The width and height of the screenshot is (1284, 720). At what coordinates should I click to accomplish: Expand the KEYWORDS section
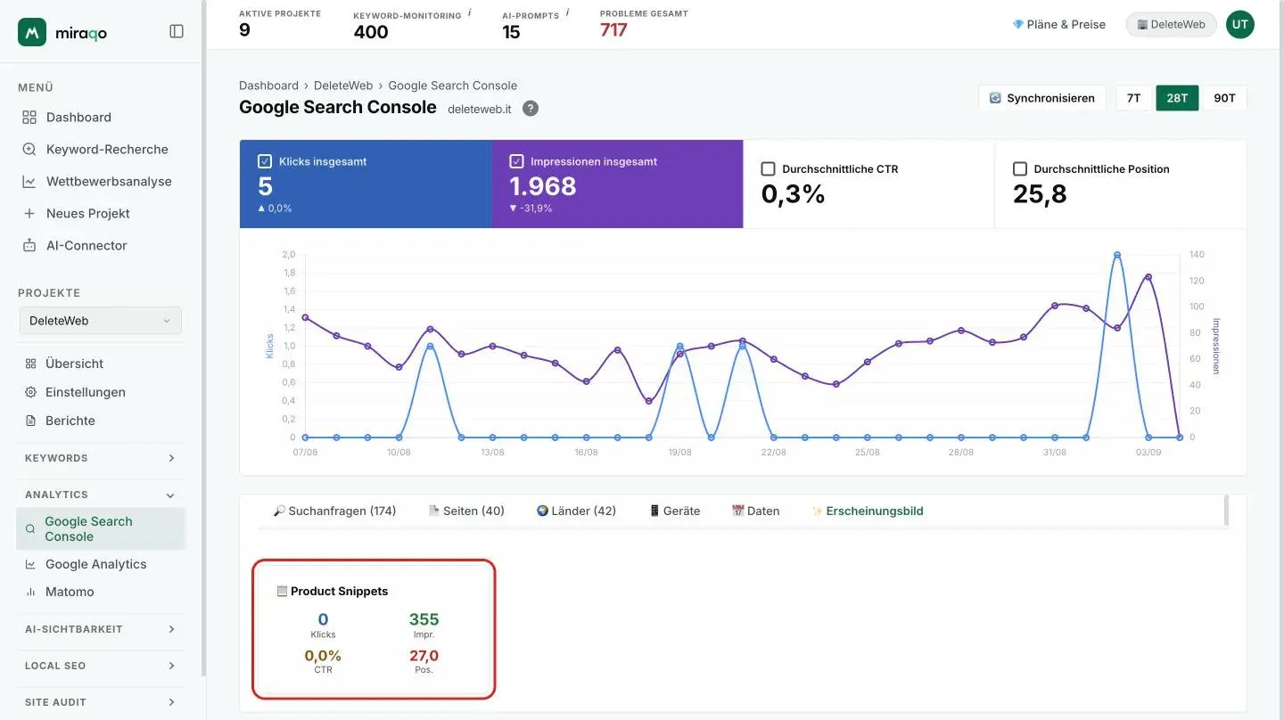(101, 458)
